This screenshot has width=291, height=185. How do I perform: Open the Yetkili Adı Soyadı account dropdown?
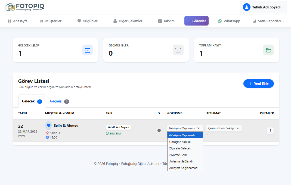(263, 7)
